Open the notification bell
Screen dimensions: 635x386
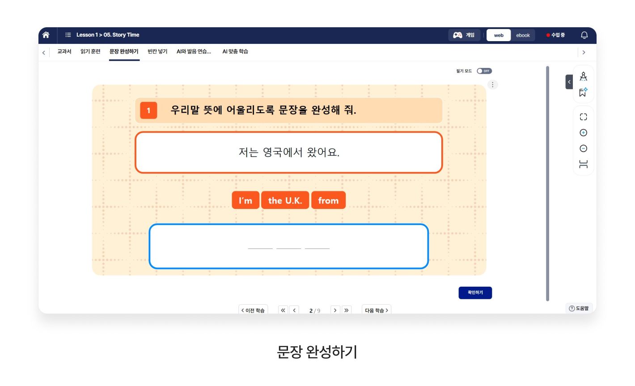click(x=584, y=35)
